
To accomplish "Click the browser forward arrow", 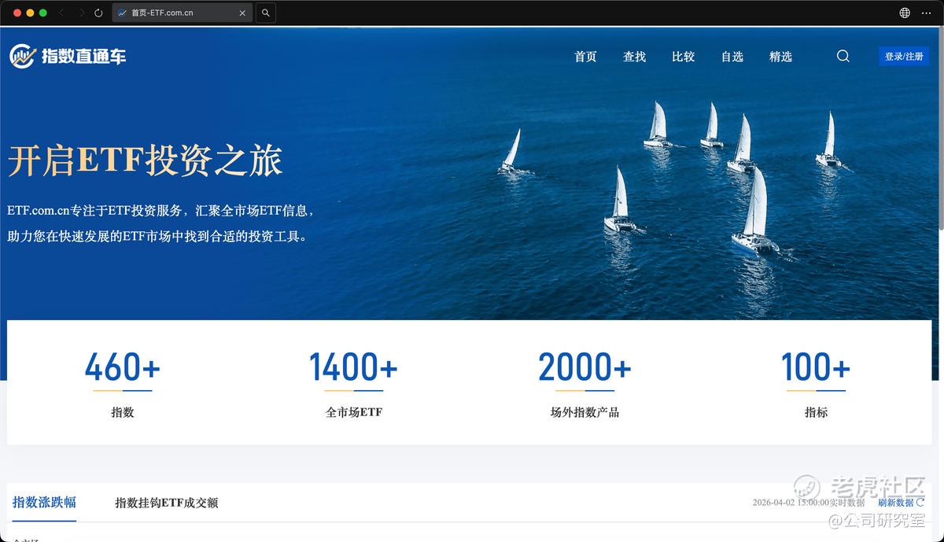I will pyautogui.click(x=81, y=13).
